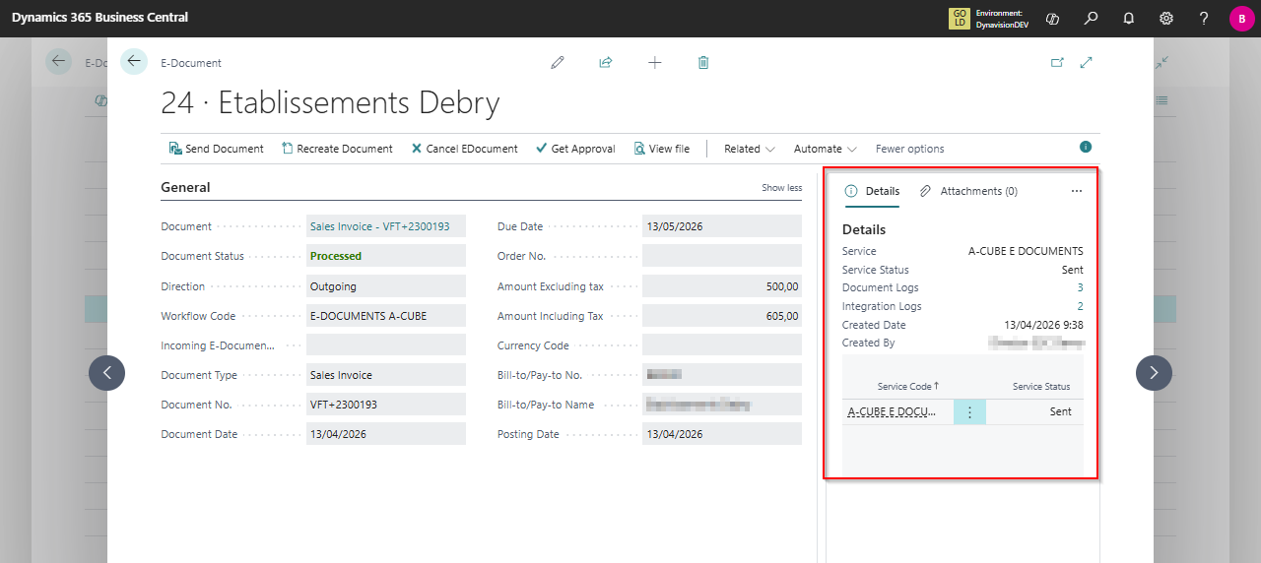Open Document Logs count 3
1261x563 pixels.
tap(1080, 287)
